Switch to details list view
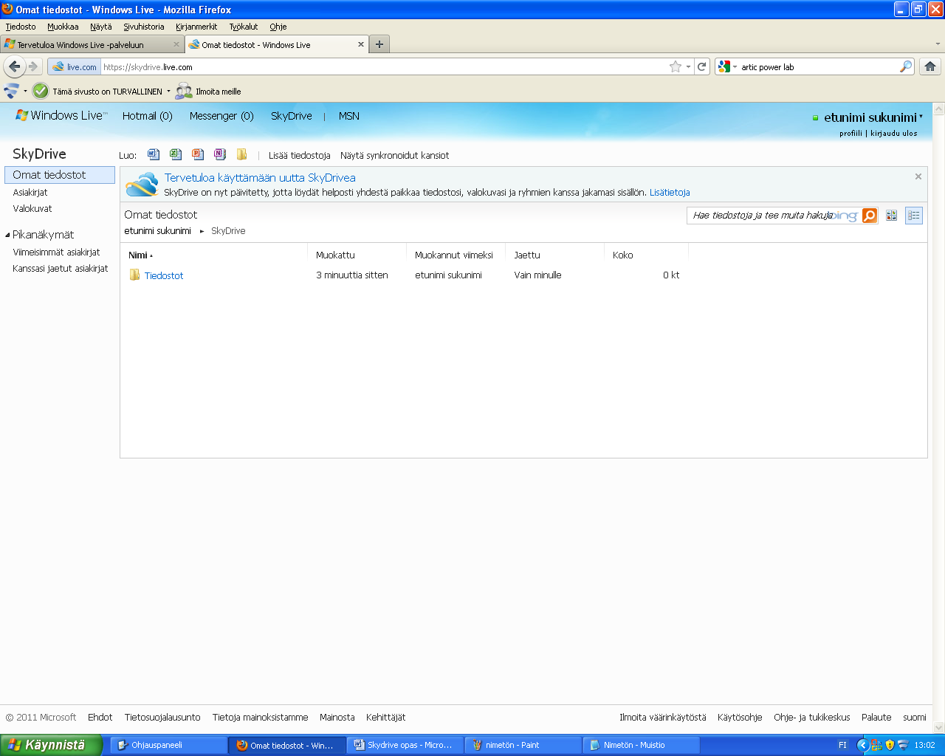This screenshot has width=945, height=756. pyautogui.click(x=914, y=216)
